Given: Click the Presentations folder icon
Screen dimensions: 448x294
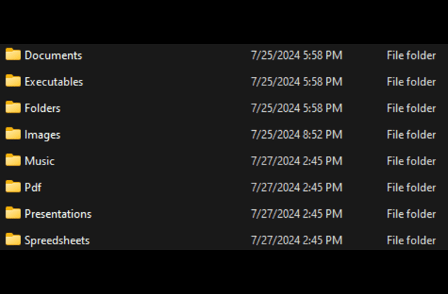Looking at the screenshot, I should (x=13, y=213).
